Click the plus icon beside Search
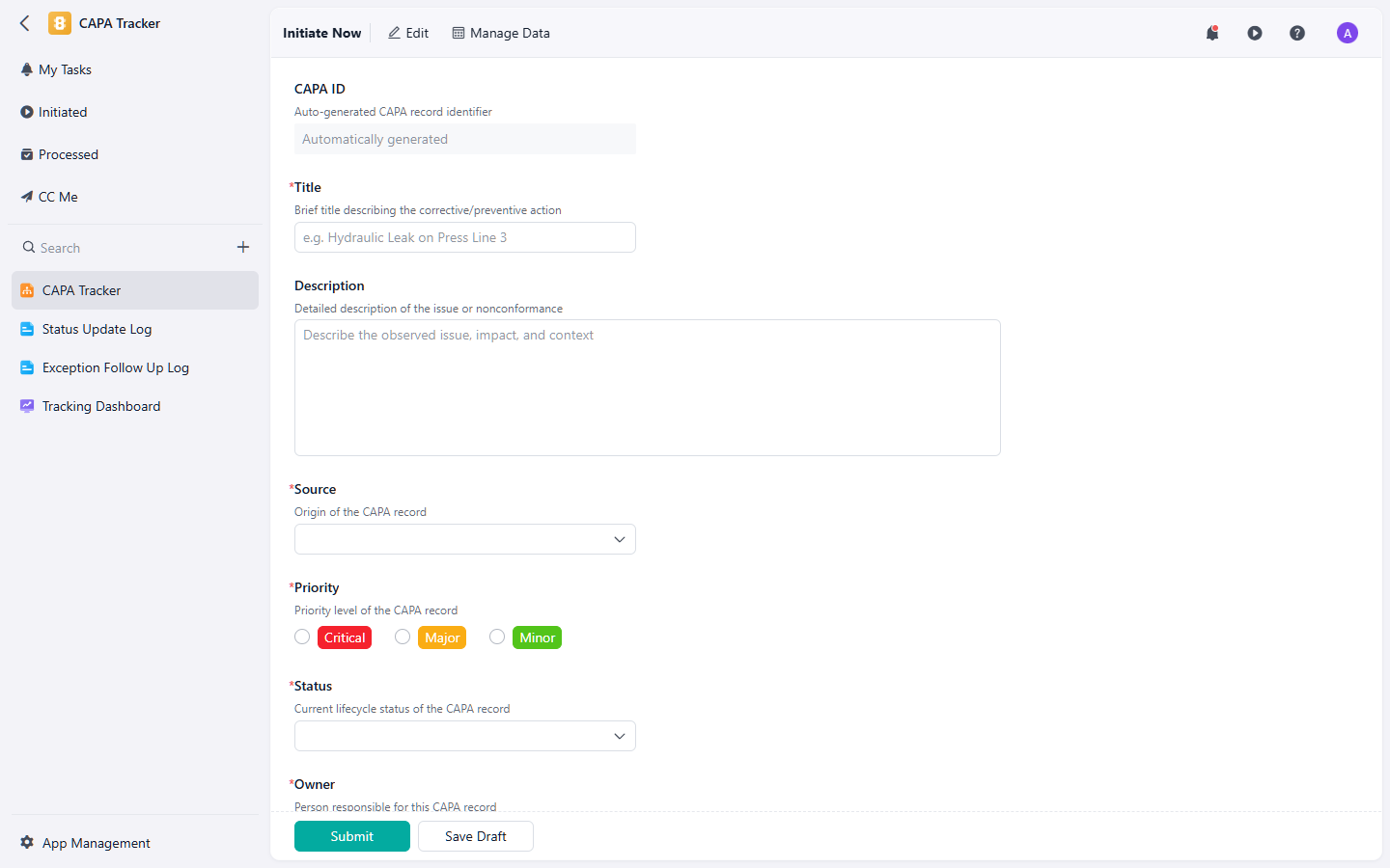Screen dimensions: 1390x868 pyautogui.click(x=243, y=248)
